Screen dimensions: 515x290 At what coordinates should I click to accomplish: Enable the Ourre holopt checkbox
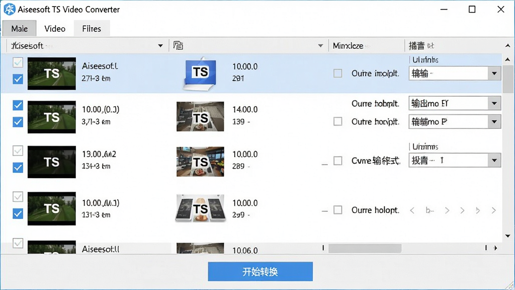click(337, 210)
